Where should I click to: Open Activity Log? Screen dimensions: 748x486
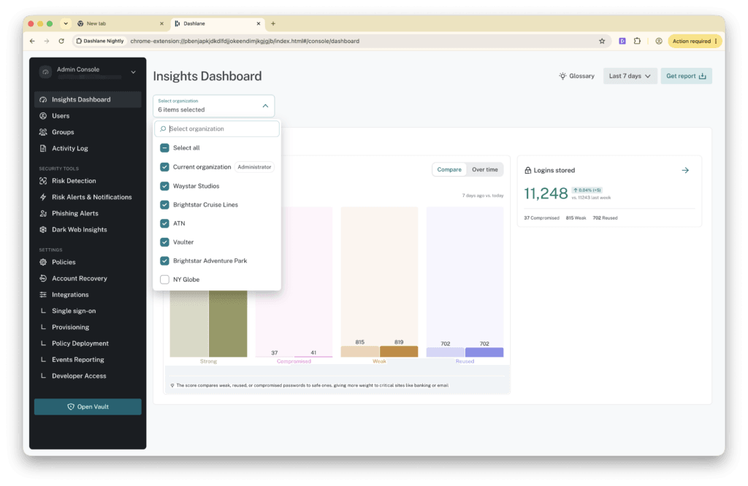[88, 148]
